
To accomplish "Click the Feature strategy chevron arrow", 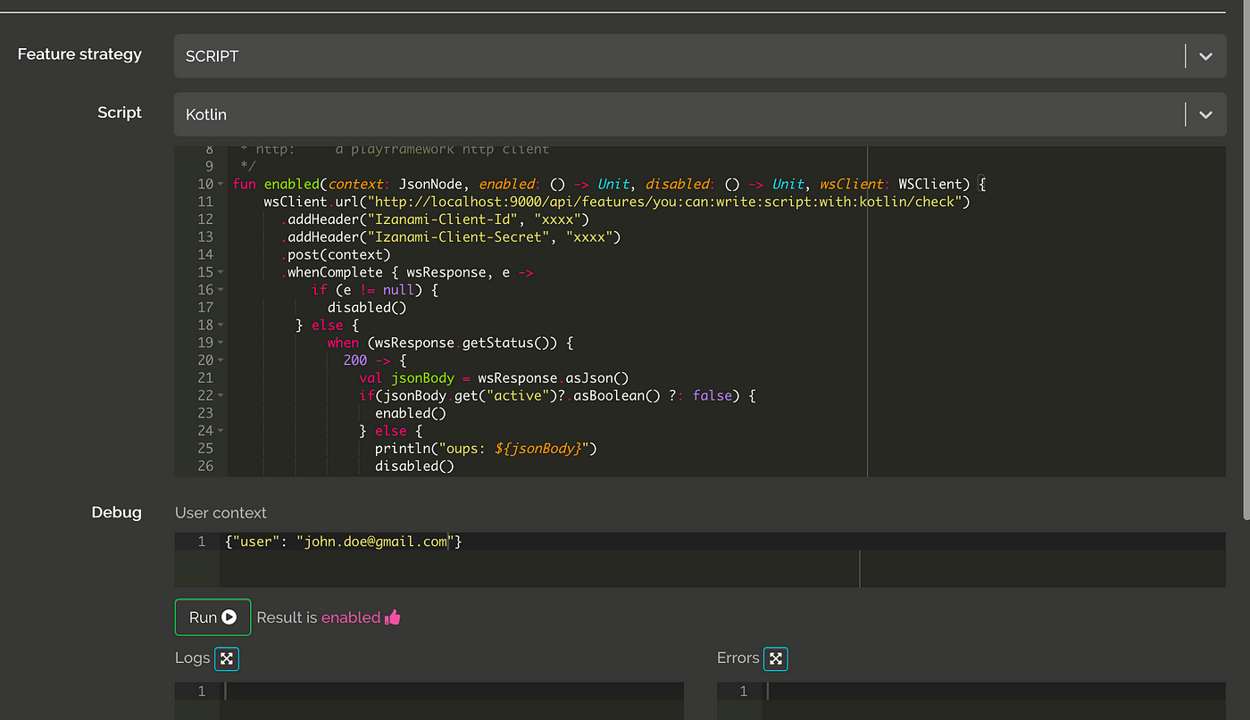I will point(1205,56).
